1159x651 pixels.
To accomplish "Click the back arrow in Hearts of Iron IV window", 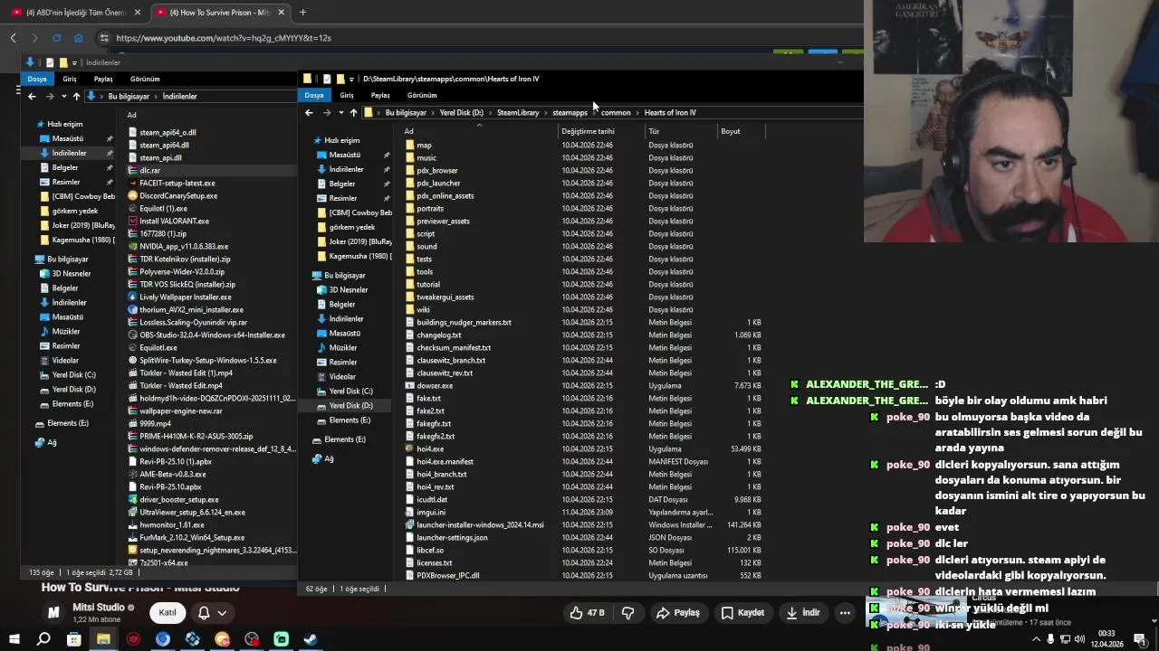I will click(x=309, y=112).
